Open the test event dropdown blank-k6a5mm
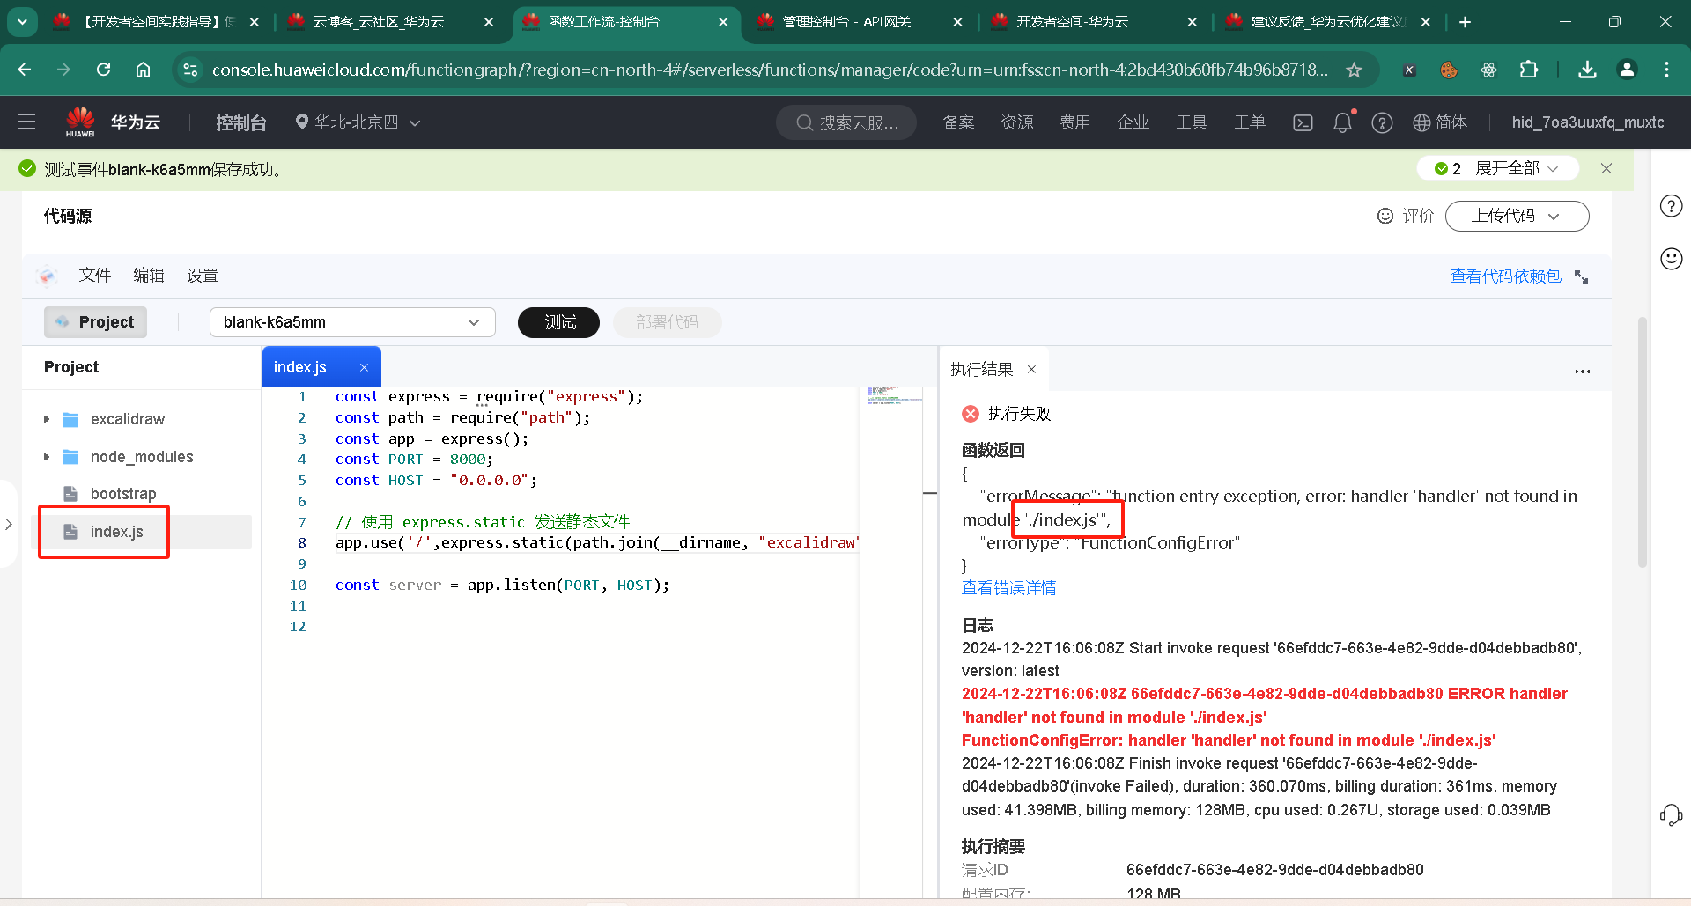This screenshot has width=1691, height=906. pos(352,322)
